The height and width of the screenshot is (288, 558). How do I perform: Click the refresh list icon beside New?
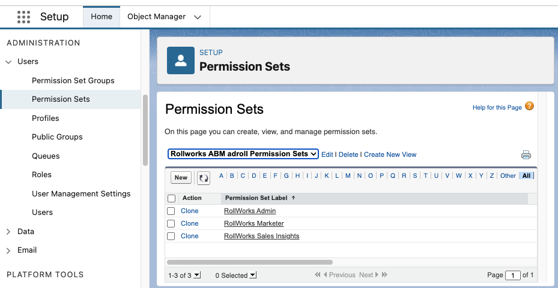[x=204, y=177]
